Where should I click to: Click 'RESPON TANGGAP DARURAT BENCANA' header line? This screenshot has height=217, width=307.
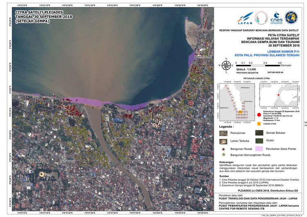(x=259, y=30)
